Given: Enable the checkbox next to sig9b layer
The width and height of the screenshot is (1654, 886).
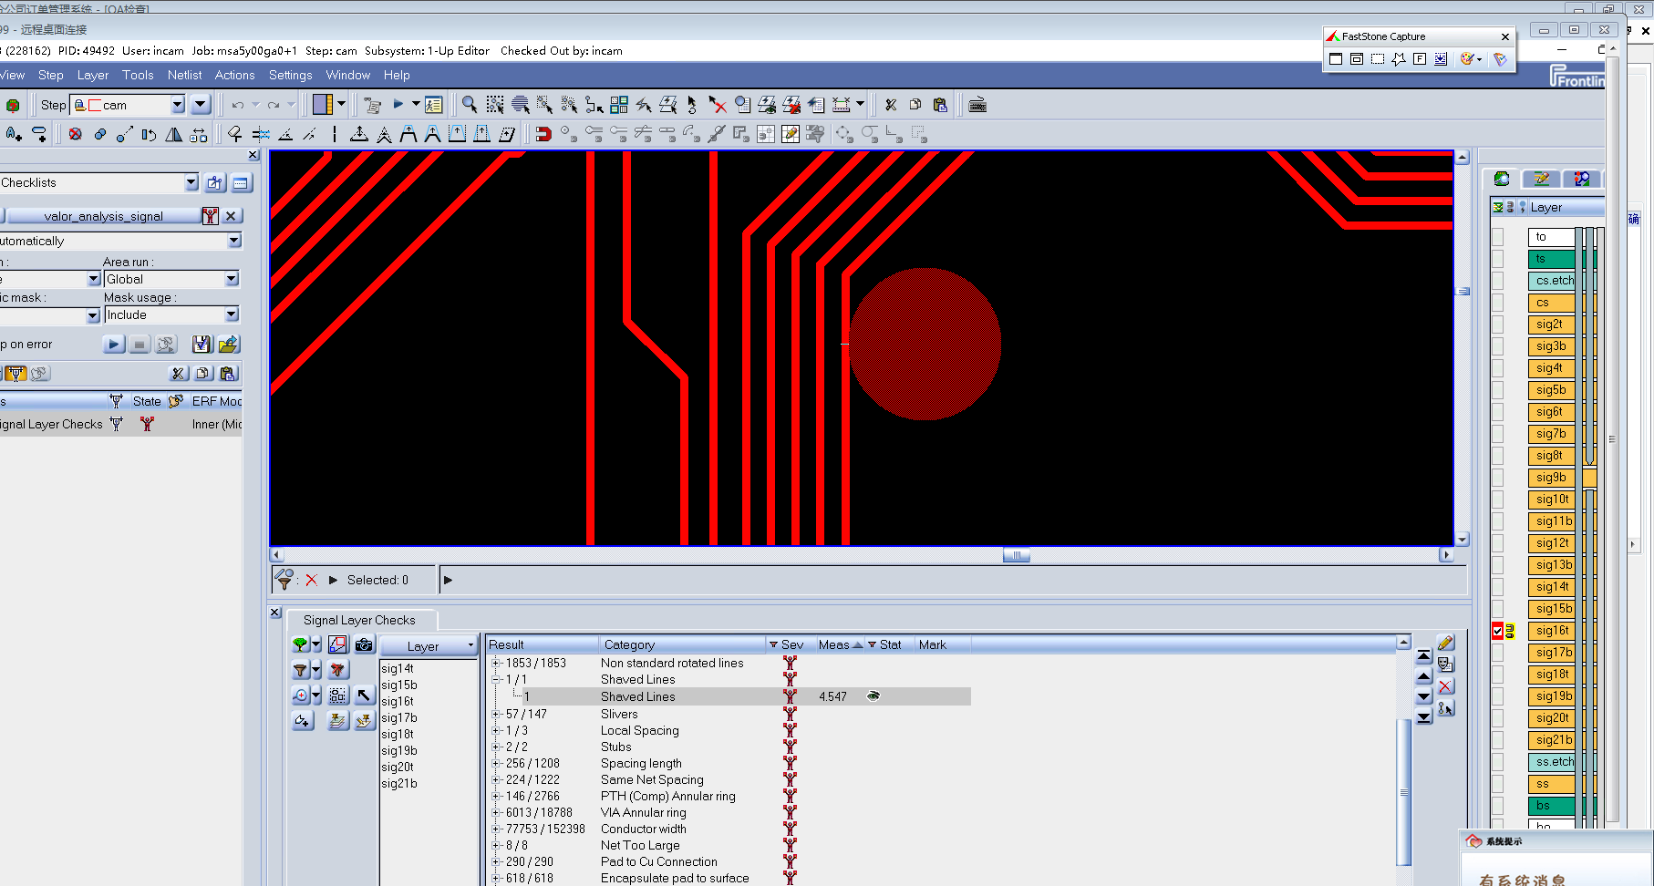Looking at the screenshot, I should (x=1497, y=478).
